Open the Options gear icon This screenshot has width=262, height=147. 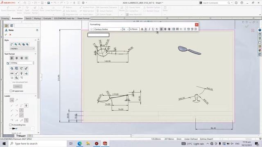[83, 3]
